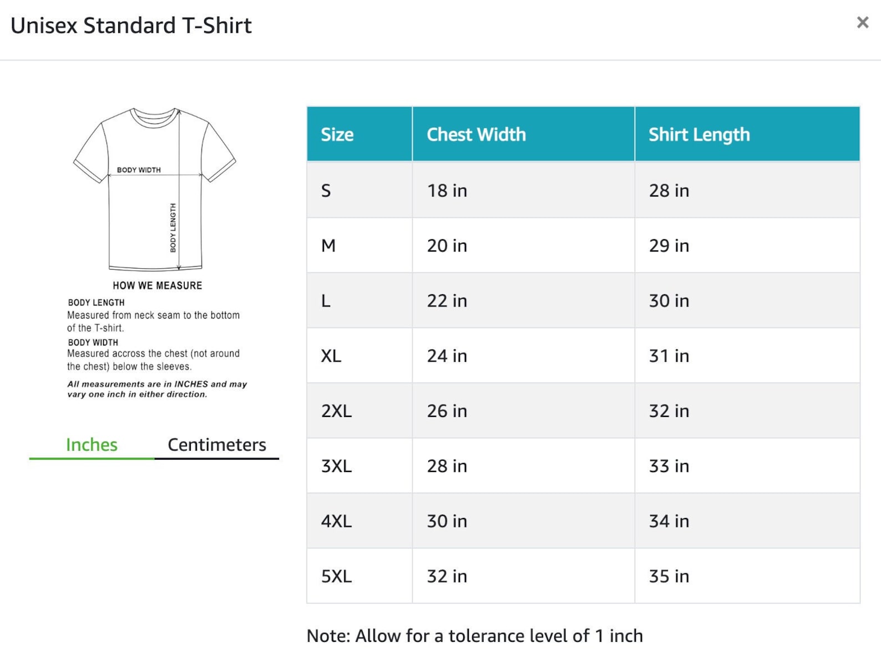881x669 pixels.
Task: Click the Unisex Standard T-Shirt title
Action: tap(131, 26)
